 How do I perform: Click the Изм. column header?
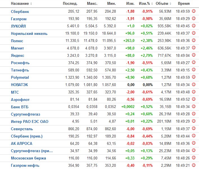pyautogui.click(x=130, y=4)
